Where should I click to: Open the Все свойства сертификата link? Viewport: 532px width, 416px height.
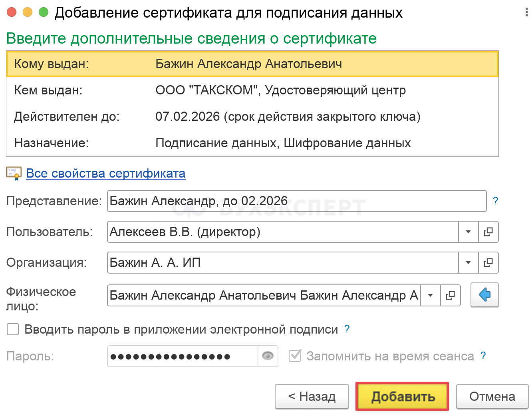click(105, 174)
